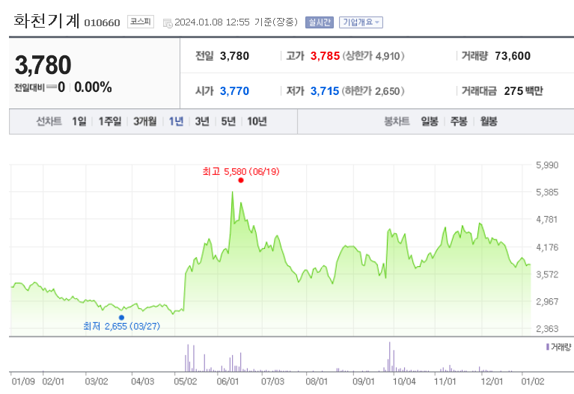Click the 하한가 2,650 text
574x394 pixels.
(373, 90)
